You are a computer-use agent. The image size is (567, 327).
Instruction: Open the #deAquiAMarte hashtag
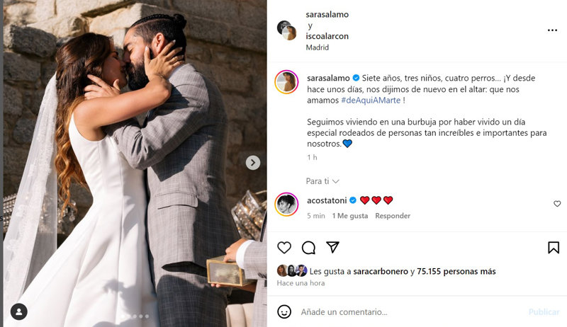371,101
